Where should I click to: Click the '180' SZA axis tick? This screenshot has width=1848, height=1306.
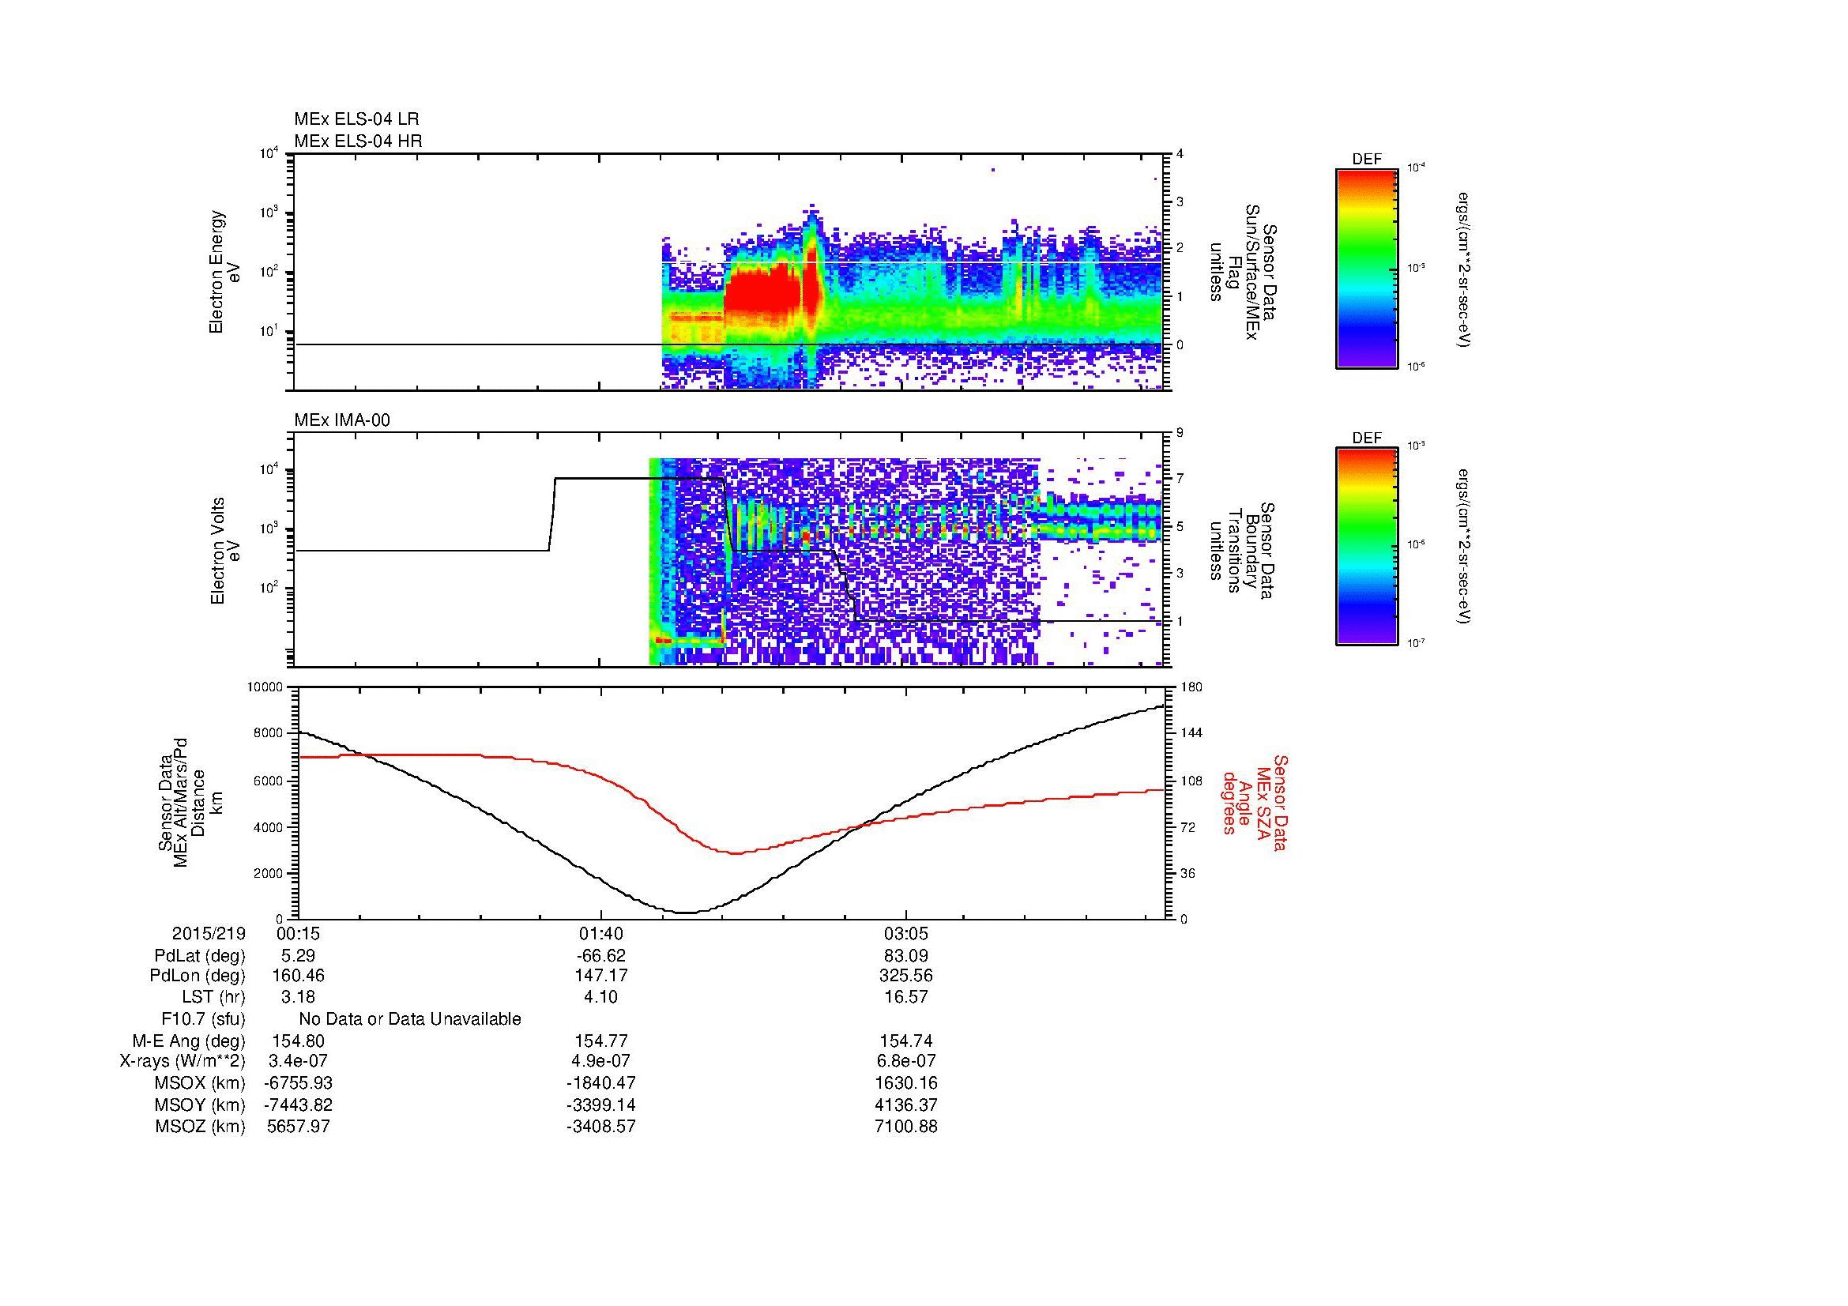point(1191,687)
